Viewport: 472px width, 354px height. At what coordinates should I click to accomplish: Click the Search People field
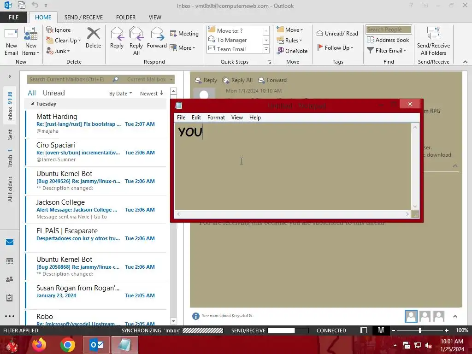click(x=389, y=29)
